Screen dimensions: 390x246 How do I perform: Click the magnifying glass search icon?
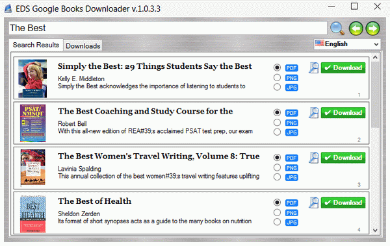click(x=337, y=29)
